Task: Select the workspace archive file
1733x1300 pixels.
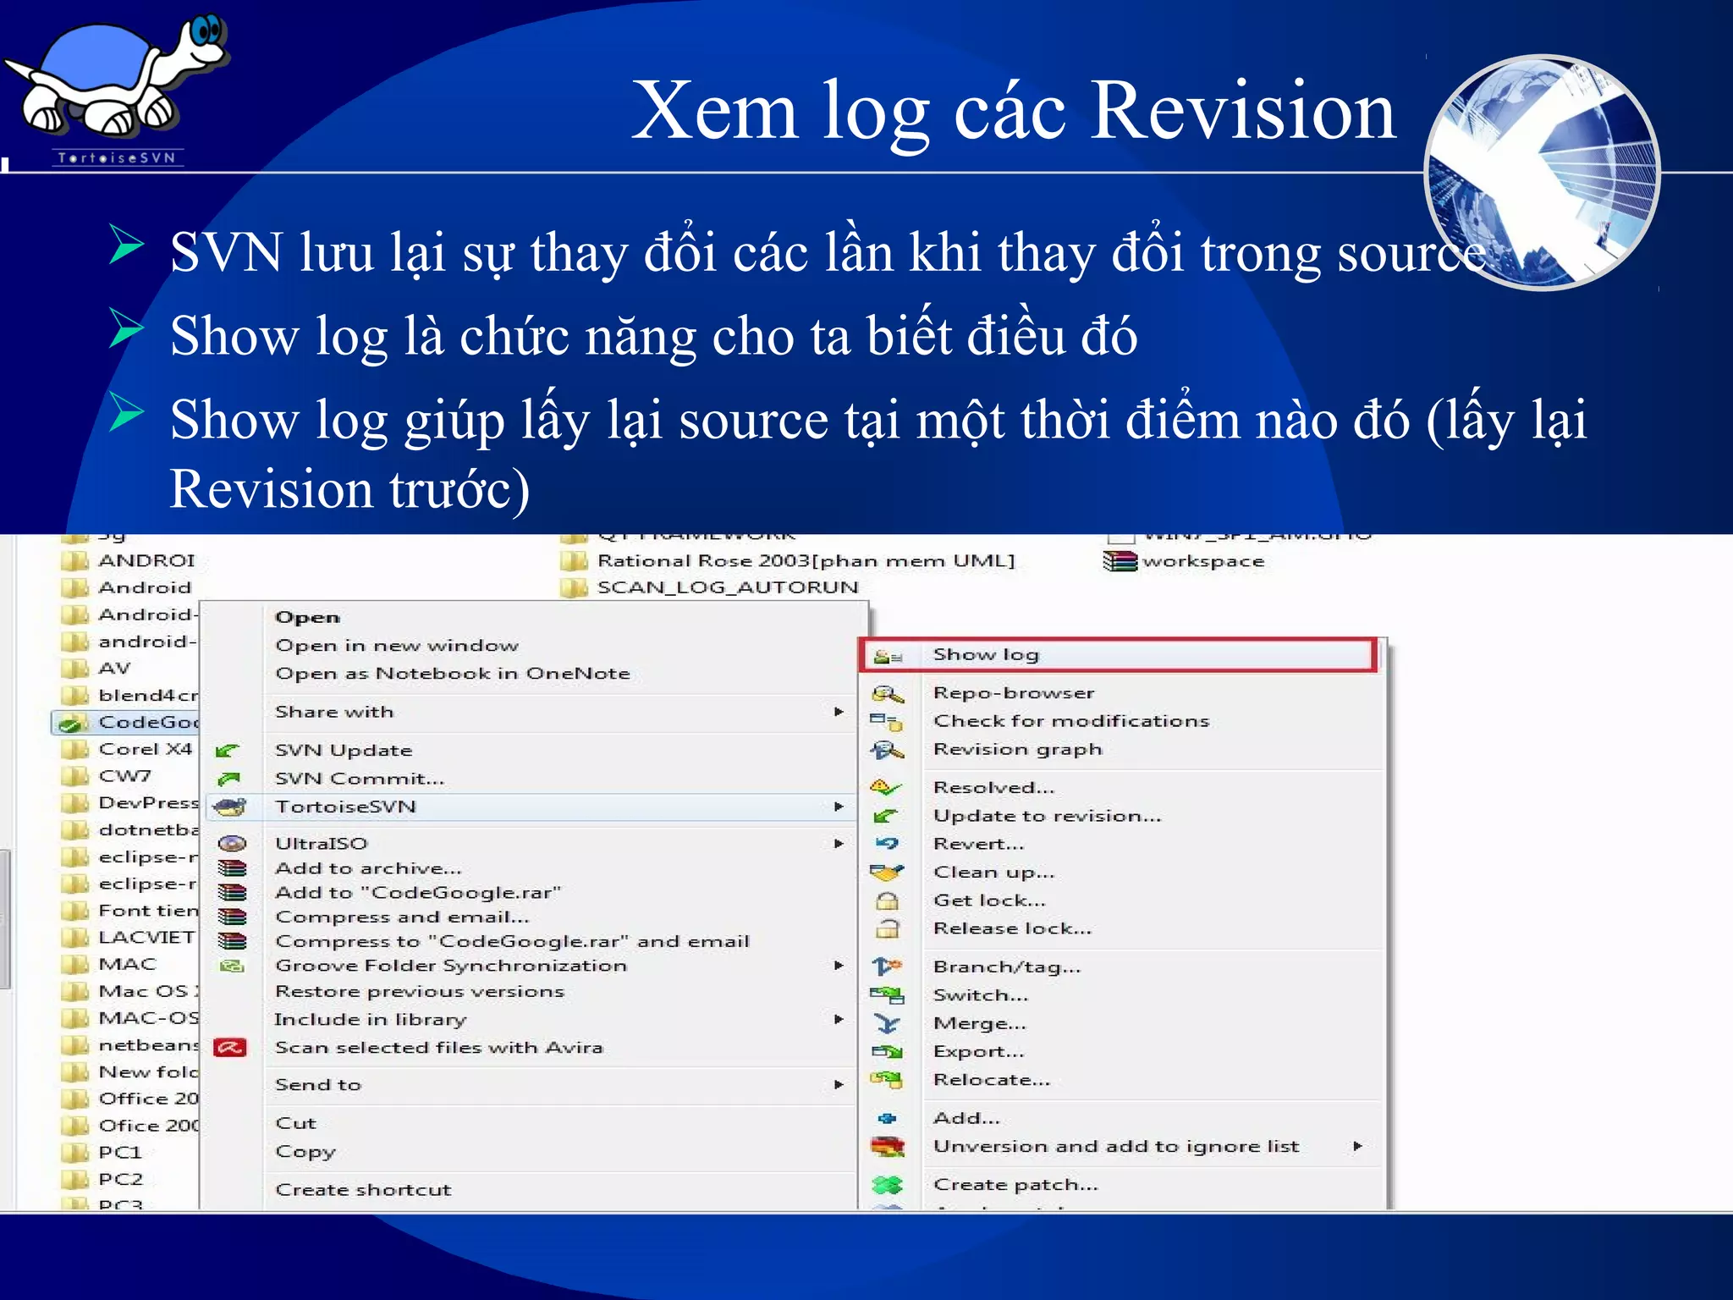Action: click(x=1184, y=561)
